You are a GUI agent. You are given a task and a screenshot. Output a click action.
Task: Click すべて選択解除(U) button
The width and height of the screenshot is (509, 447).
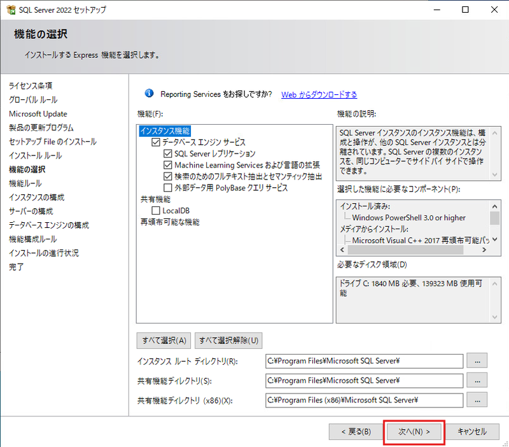[228, 341]
